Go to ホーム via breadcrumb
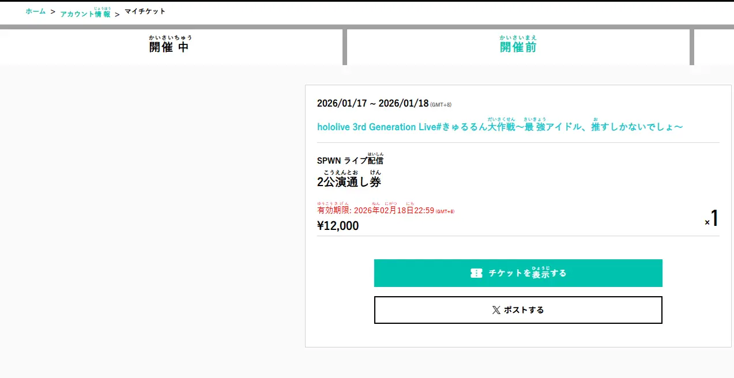 [35, 12]
